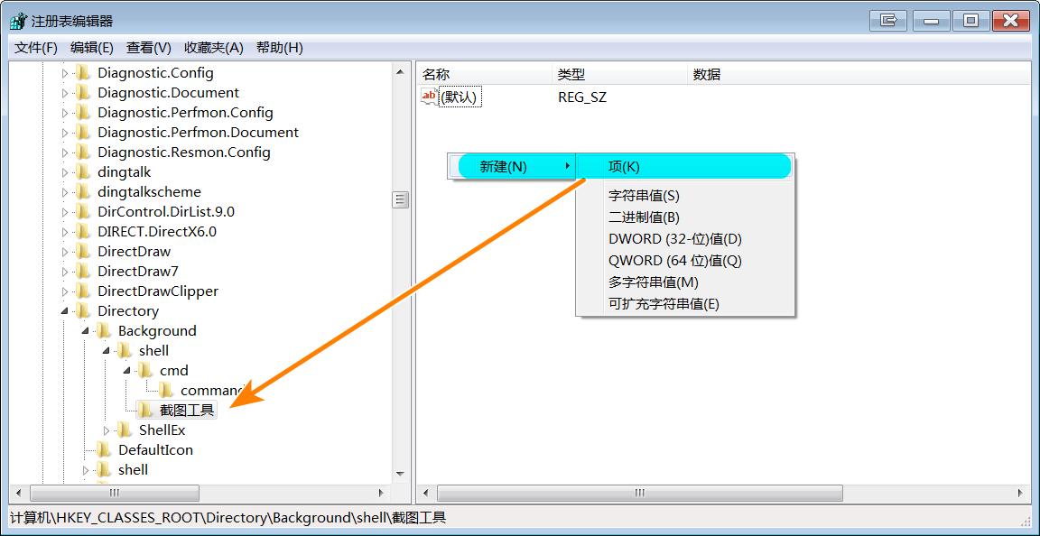Click the dingtalkscheme folder icon

(82, 191)
